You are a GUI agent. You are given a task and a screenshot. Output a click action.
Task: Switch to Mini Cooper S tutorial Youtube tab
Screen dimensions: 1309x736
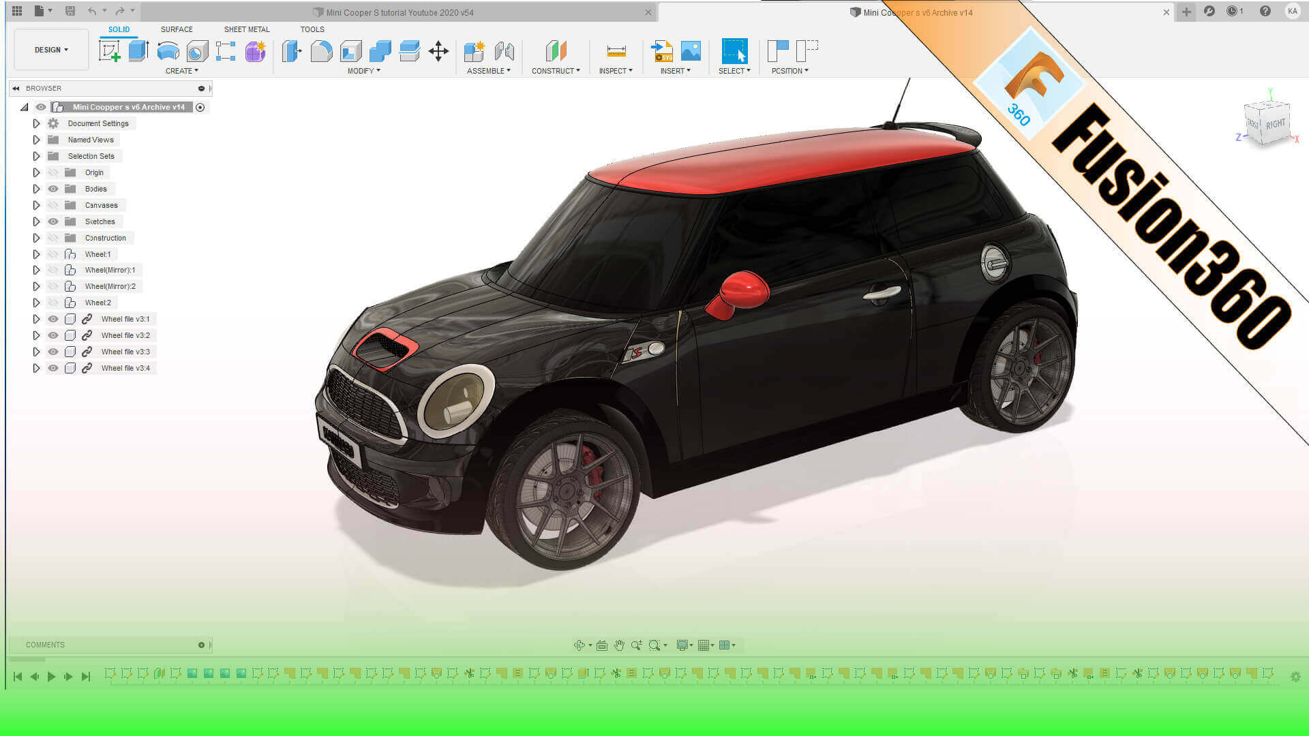400,12
